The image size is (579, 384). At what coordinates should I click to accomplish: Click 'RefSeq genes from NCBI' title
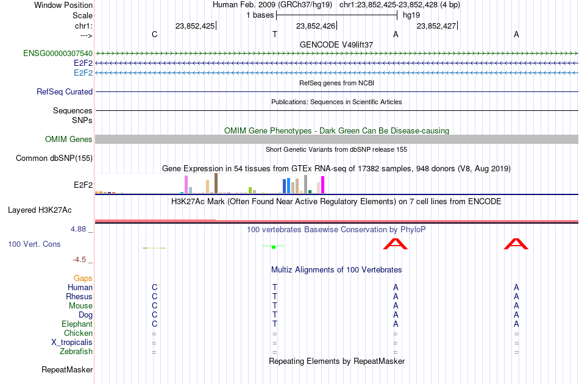337,83
